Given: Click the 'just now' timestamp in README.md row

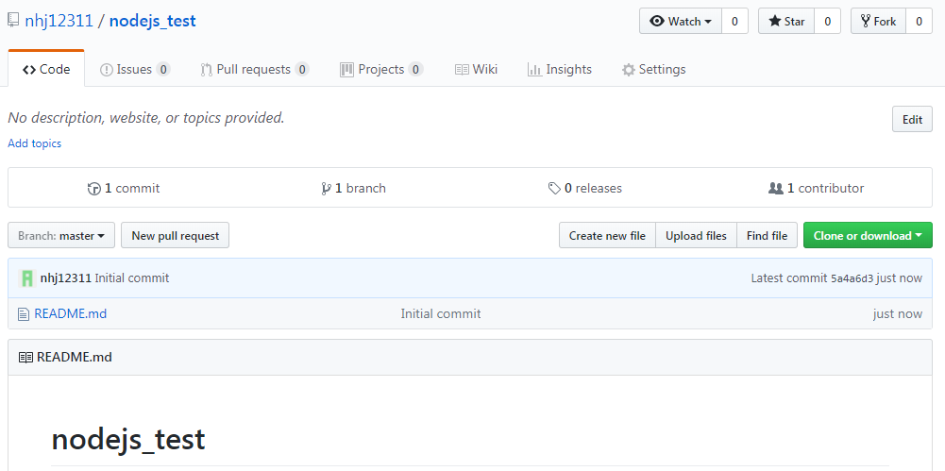Looking at the screenshot, I should [898, 313].
